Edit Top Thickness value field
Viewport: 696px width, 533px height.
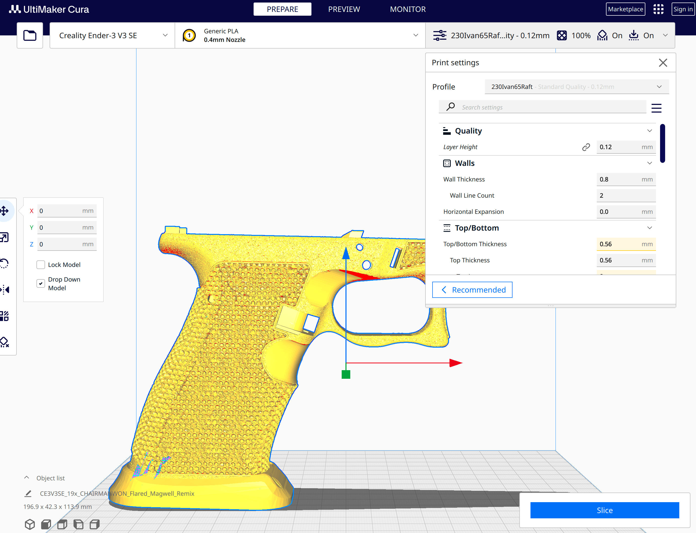point(626,260)
